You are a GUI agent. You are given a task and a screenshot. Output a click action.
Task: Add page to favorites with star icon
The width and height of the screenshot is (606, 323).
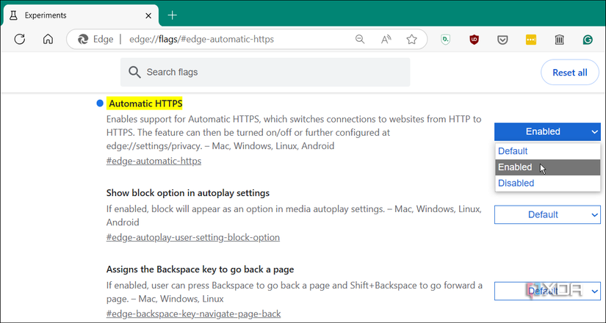point(412,39)
